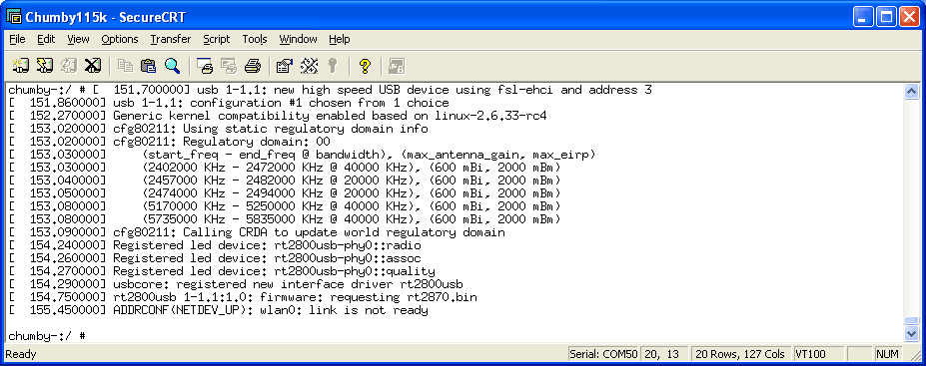Click the NUM indicator in status bar

click(x=888, y=354)
